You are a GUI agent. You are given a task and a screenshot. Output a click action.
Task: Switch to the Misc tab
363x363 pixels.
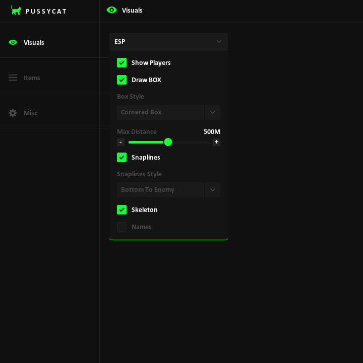click(30, 113)
